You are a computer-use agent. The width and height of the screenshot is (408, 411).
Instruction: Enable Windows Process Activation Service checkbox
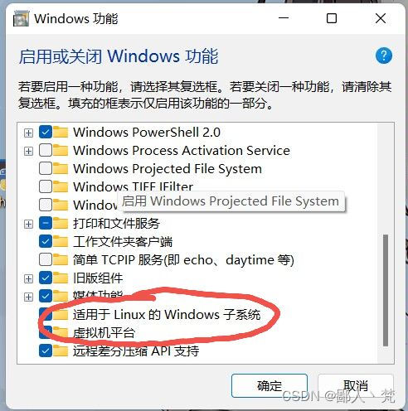(46, 150)
